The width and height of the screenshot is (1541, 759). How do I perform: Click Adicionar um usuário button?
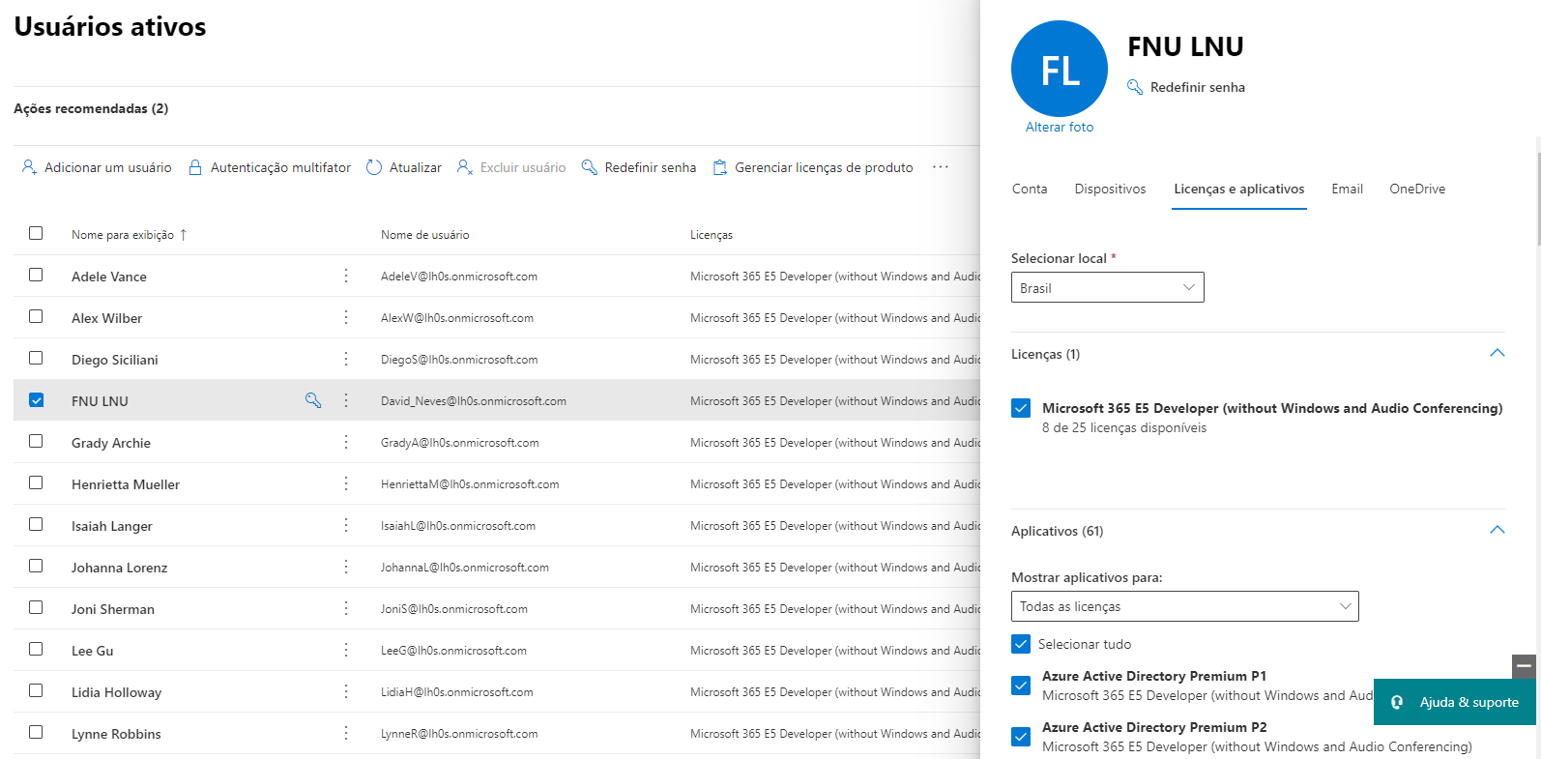point(97,167)
